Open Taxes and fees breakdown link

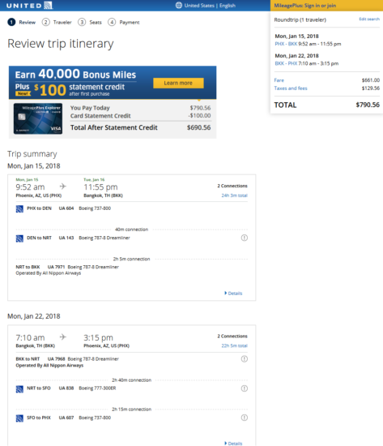(x=291, y=88)
